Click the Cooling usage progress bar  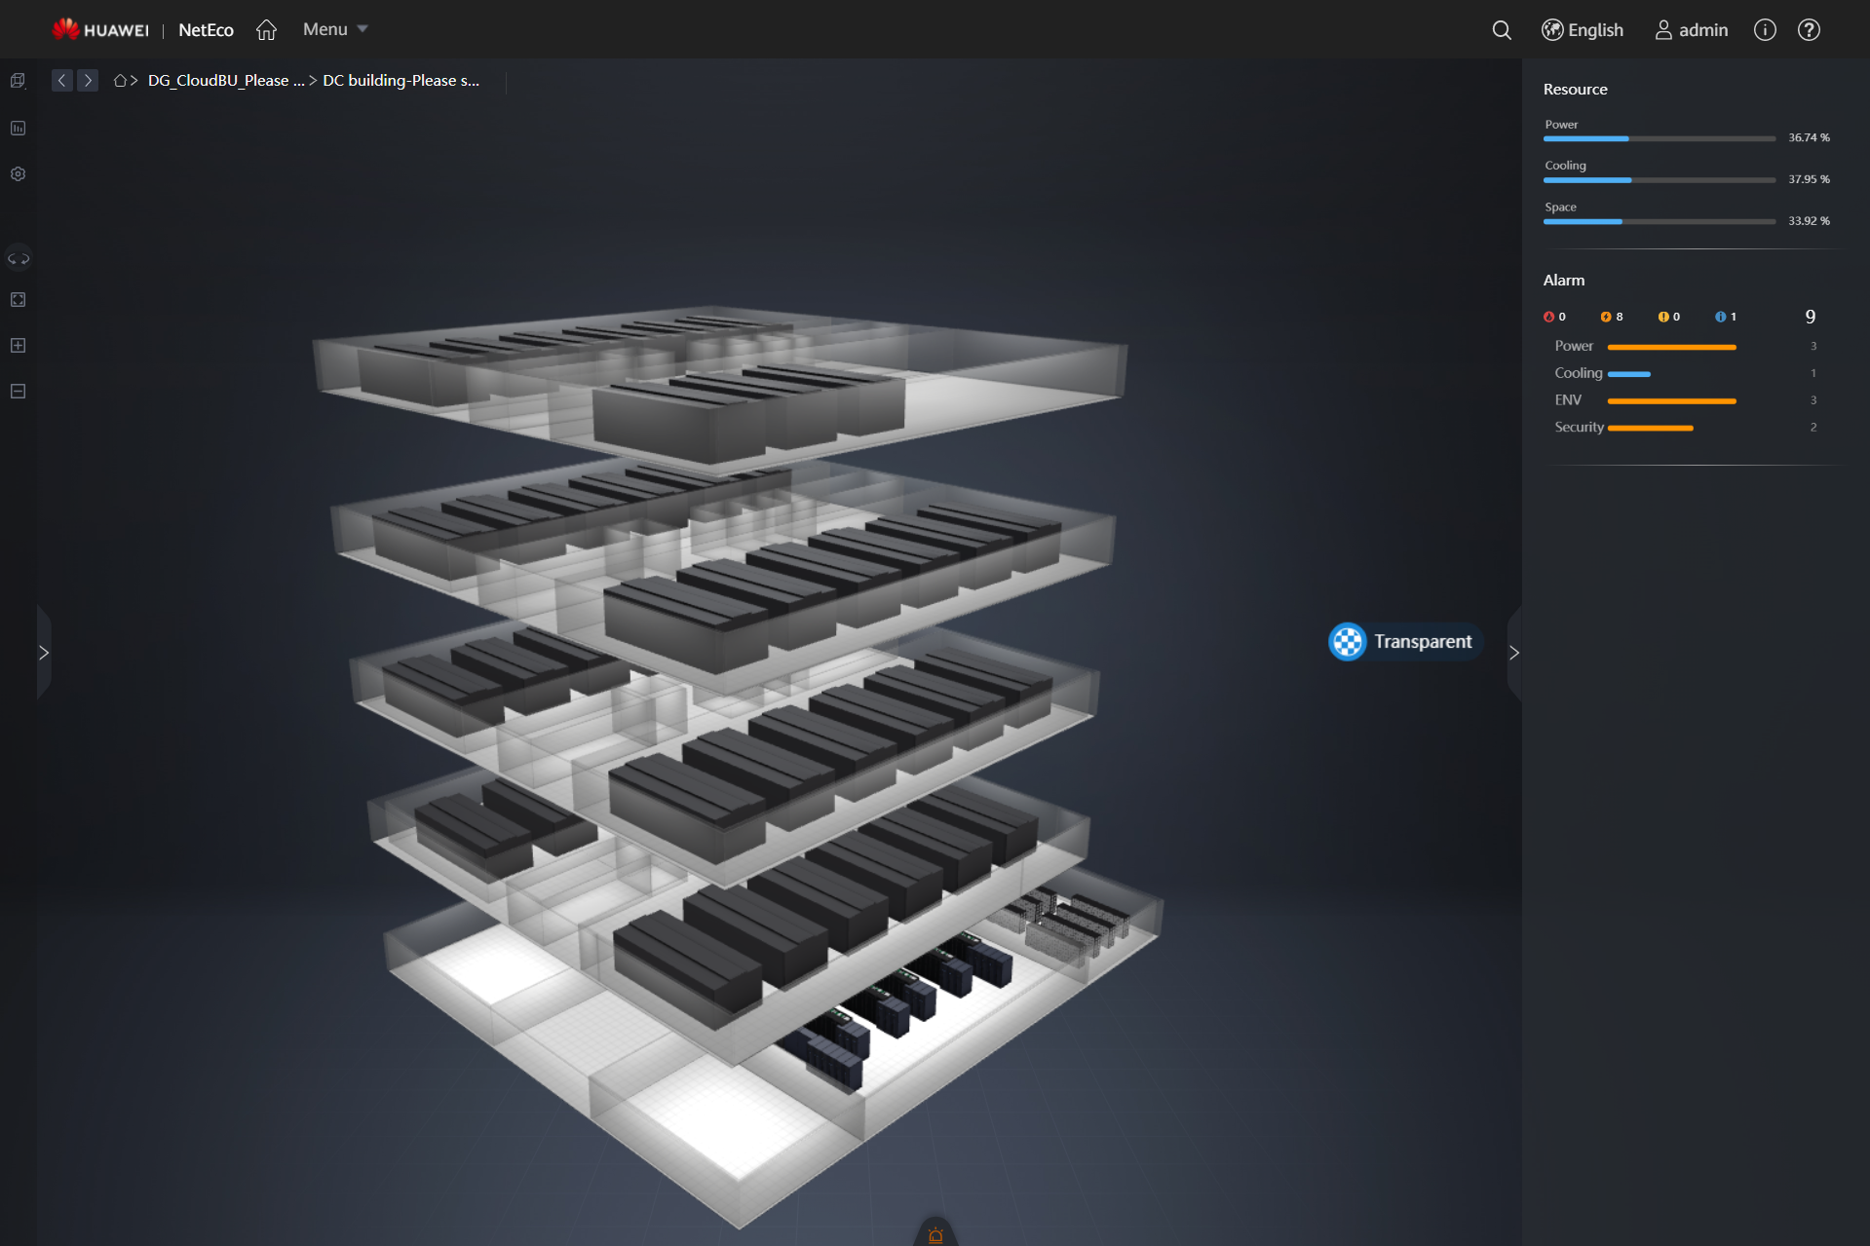tap(1657, 179)
